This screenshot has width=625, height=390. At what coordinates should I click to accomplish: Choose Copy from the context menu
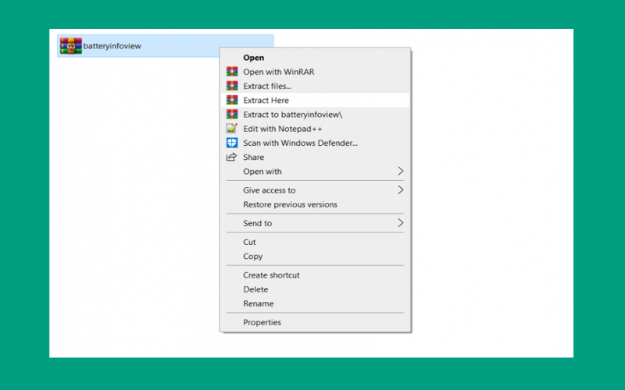pos(315,257)
